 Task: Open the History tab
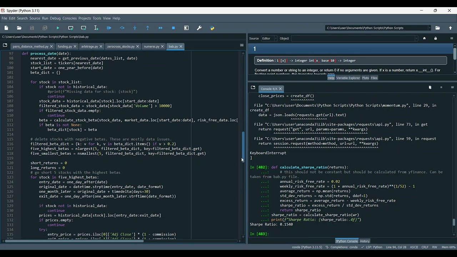(365, 241)
